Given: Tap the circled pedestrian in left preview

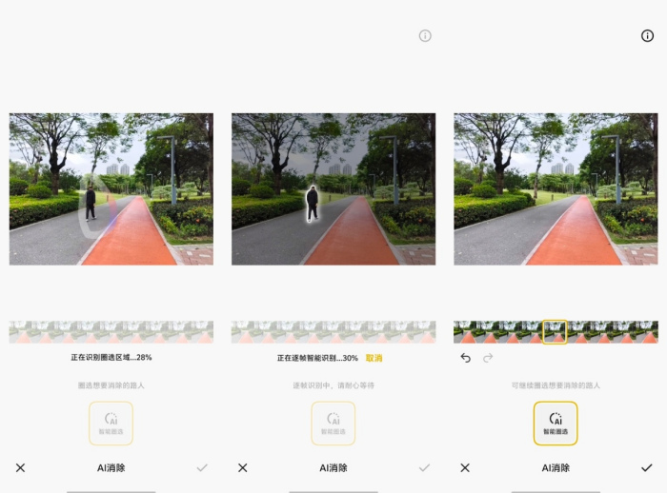Looking at the screenshot, I should pos(91,204).
